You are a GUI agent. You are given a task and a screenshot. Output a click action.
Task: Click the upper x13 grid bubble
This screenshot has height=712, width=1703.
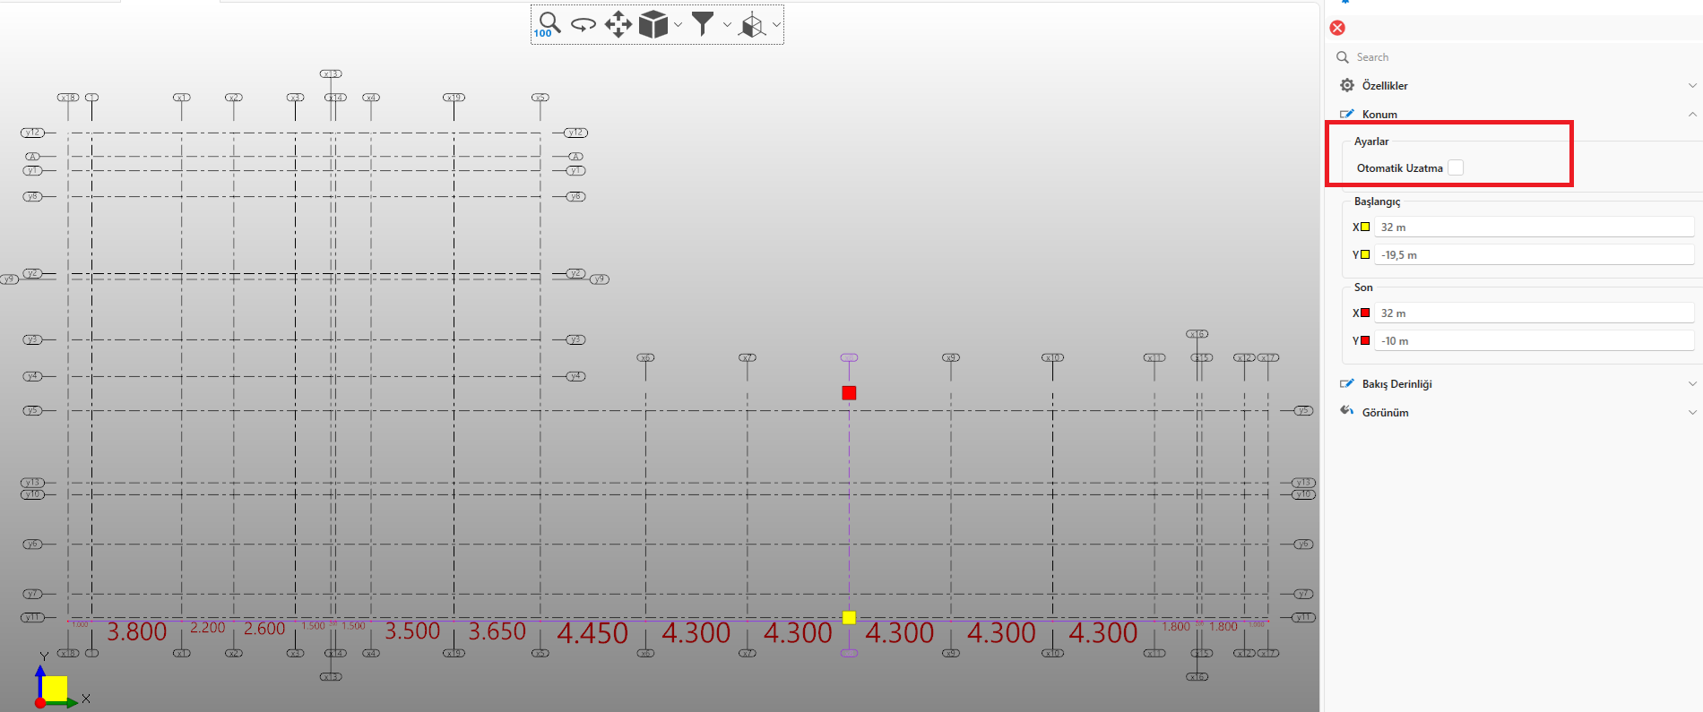tap(331, 73)
